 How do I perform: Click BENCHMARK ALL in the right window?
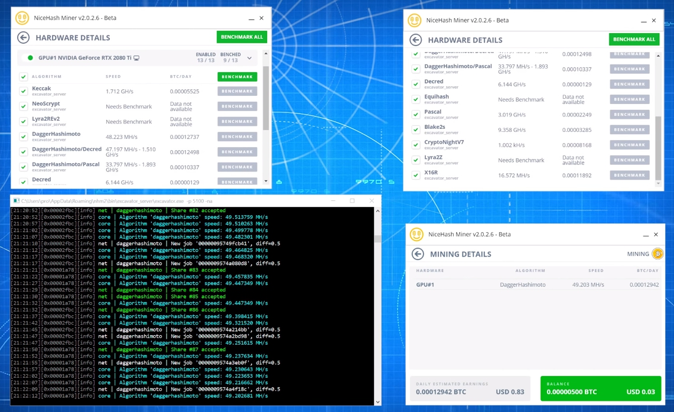[634, 39]
